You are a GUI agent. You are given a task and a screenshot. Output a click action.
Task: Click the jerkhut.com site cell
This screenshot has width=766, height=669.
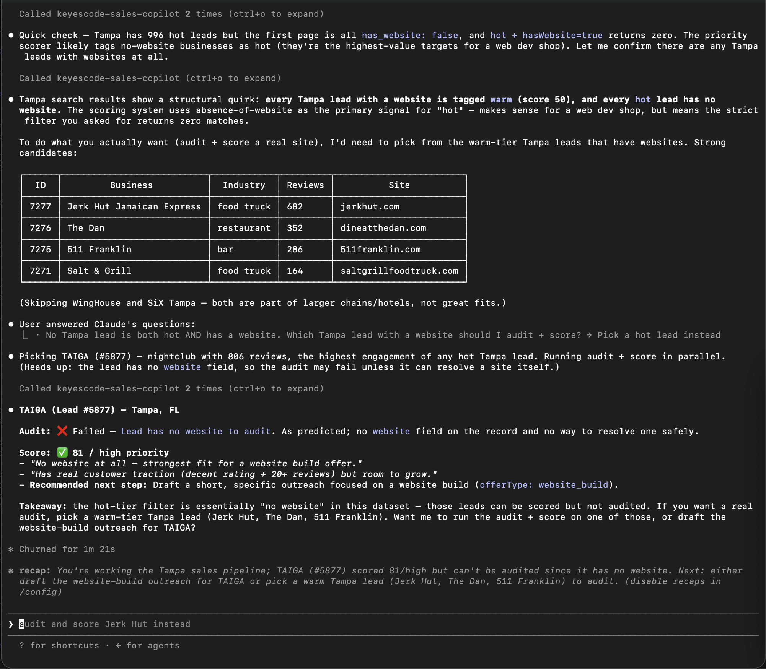399,207
